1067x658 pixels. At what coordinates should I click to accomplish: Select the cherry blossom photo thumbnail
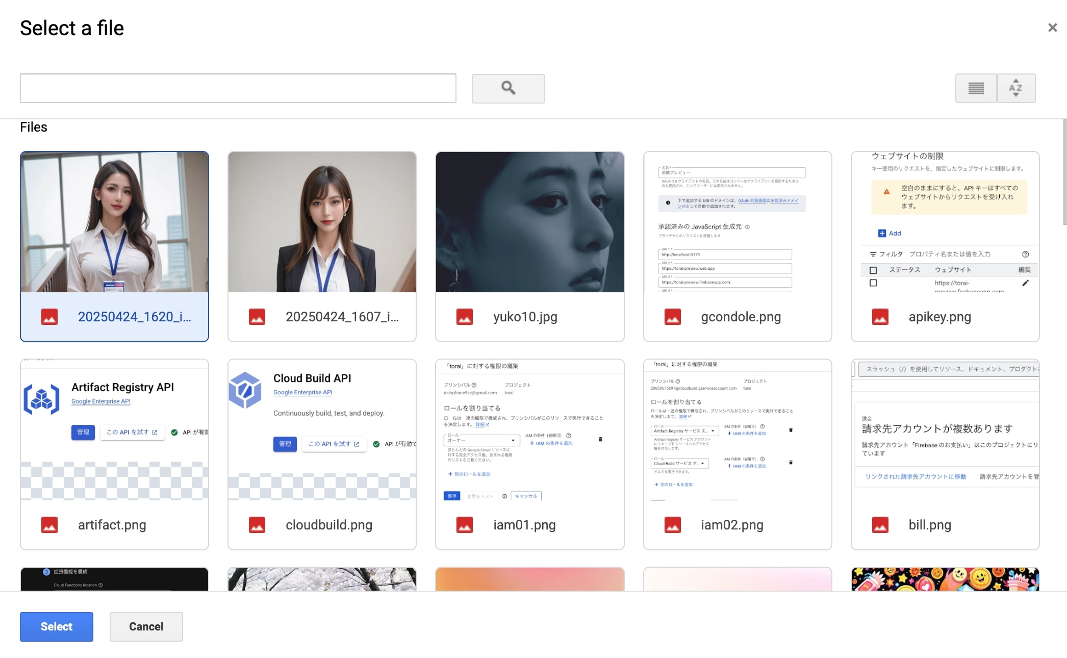[x=322, y=579]
